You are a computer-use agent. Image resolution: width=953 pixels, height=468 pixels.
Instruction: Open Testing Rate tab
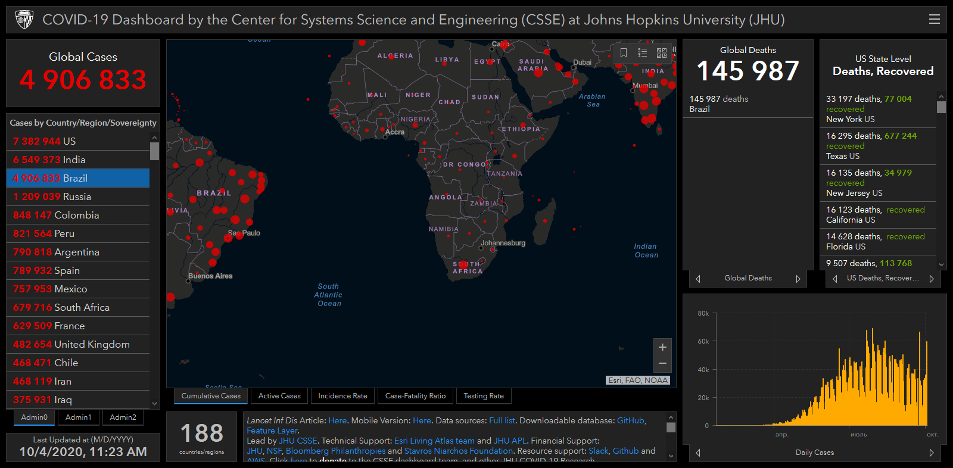click(x=484, y=396)
